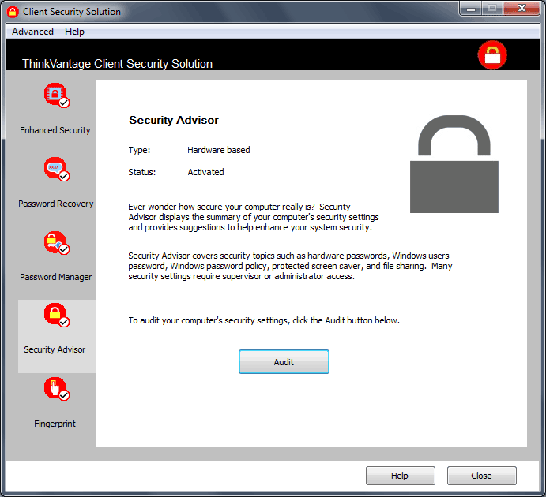Select the Enhanced Security label
Image resolution: width=546 pixels, height=497 pixels.
point(55,130)
